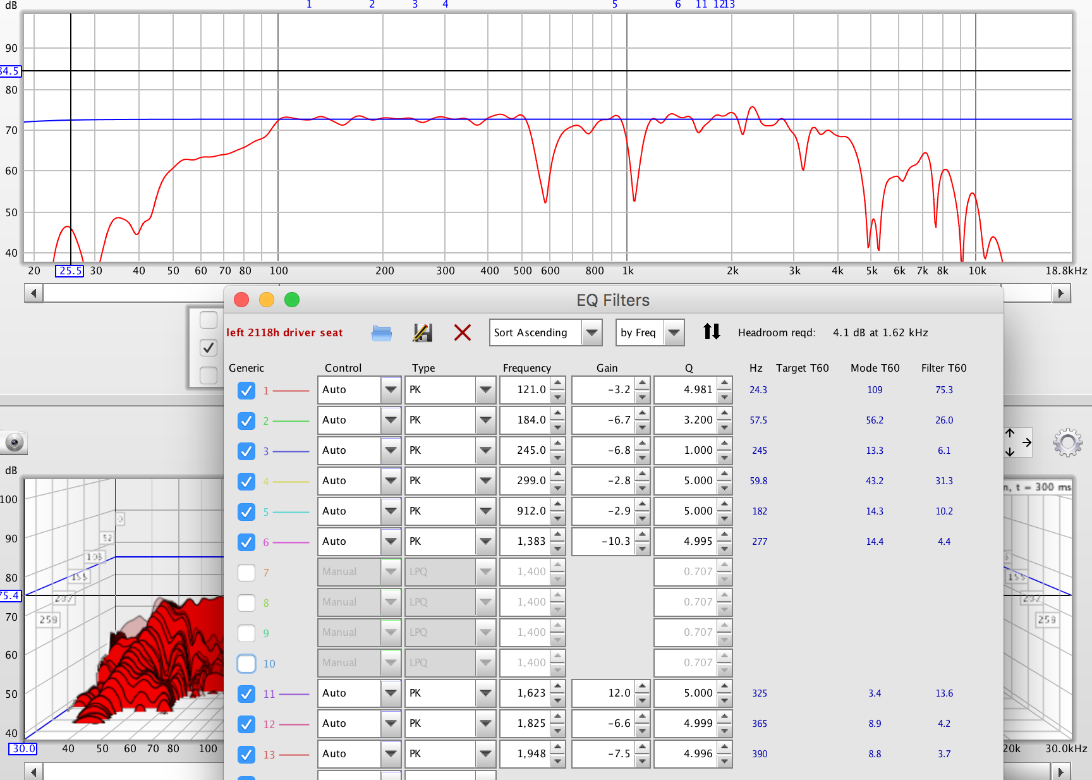Click frequency field 299.0 of filter 4
The width and height of the screenshot is (1092, 780).
pyautogui.click(x=525, y=481)
